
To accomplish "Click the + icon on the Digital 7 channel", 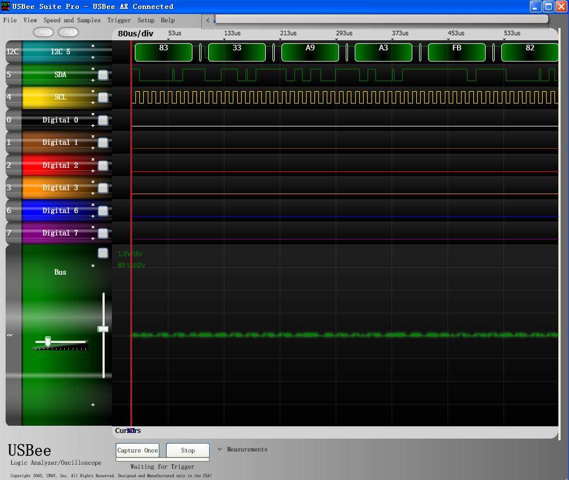I will coord(93,239).
